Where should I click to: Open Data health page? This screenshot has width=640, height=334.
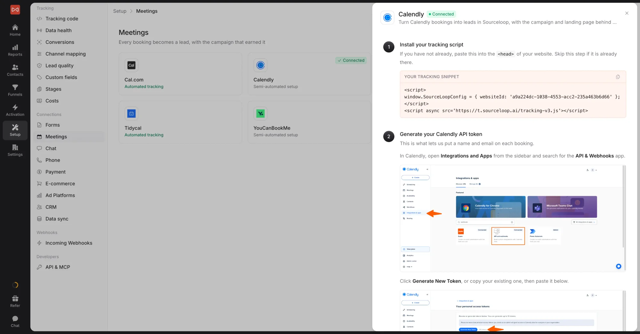69,30
